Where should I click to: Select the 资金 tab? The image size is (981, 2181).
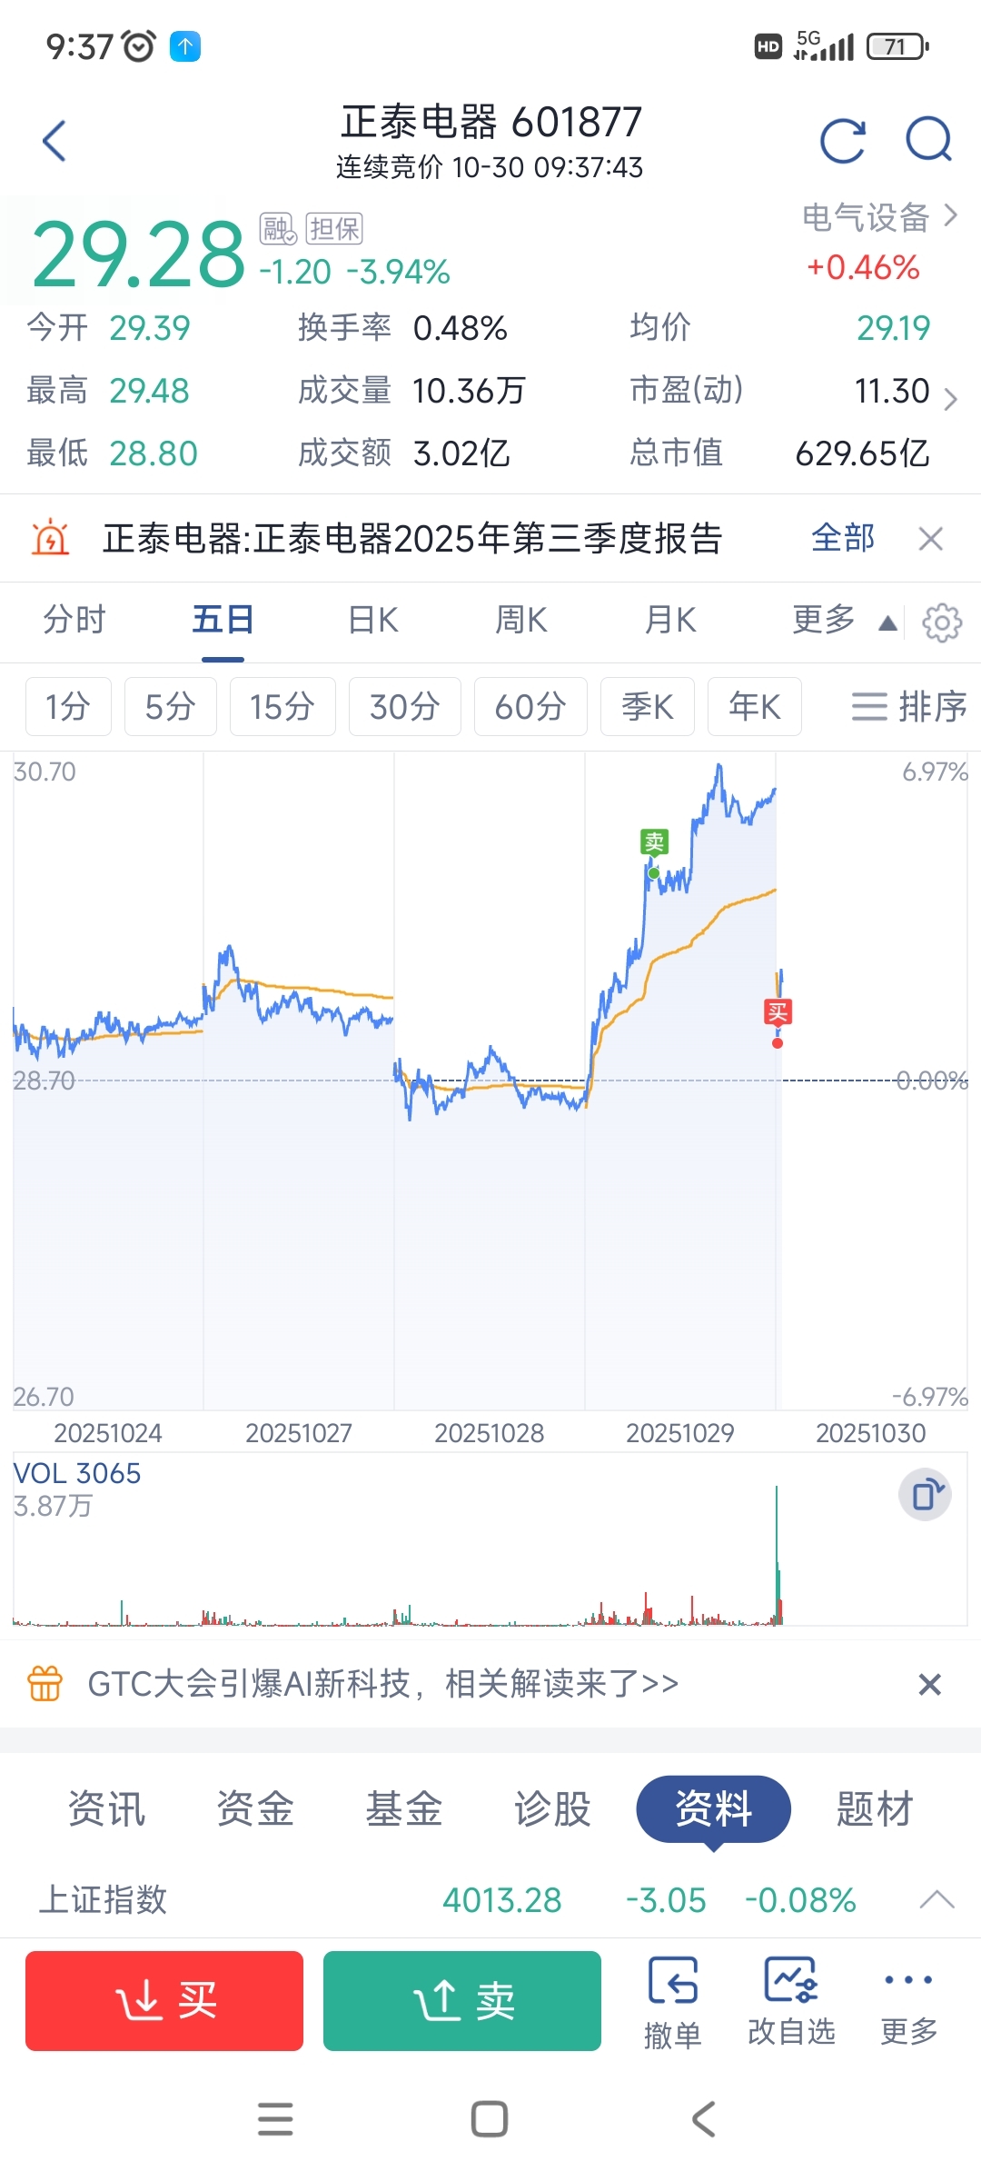coord(255,1808)
